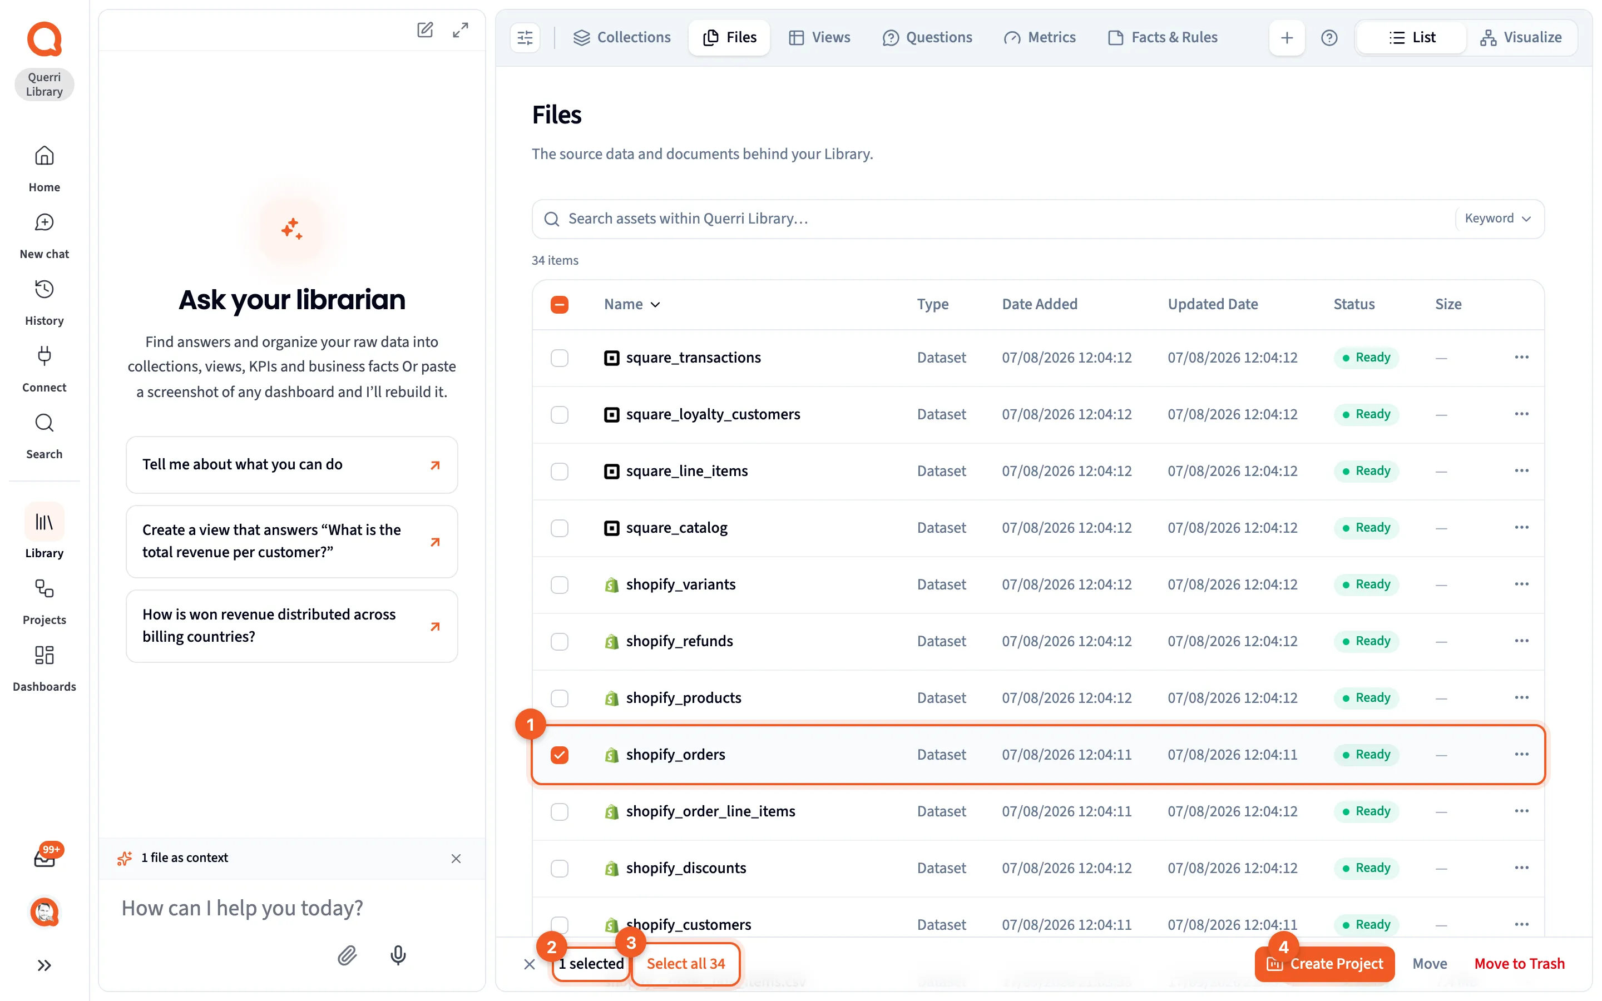Open the shopify_customers dataset name
This screenshot has height=1001, width=1602.
[x=689, y=925]
